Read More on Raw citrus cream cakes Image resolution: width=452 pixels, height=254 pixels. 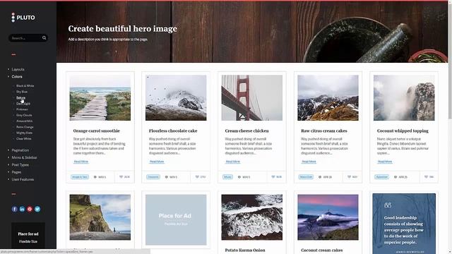click(x=309, y=162)
